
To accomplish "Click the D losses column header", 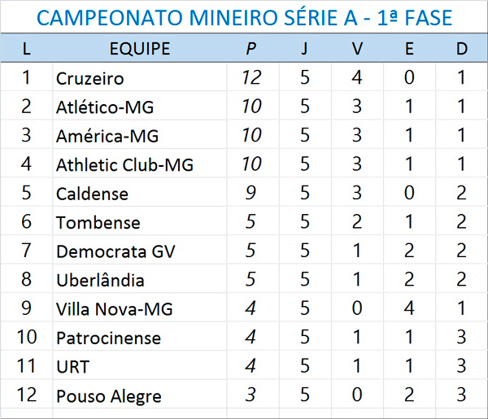I will pos(461,49).
